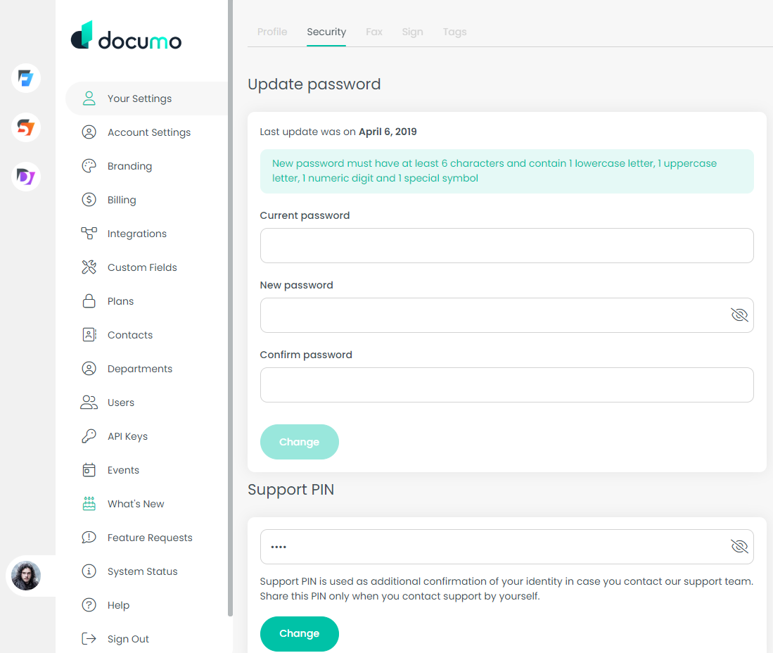Click the API Keys key icon
The image size is (773, 653).
pyautogui.click(x=89, y=436)
